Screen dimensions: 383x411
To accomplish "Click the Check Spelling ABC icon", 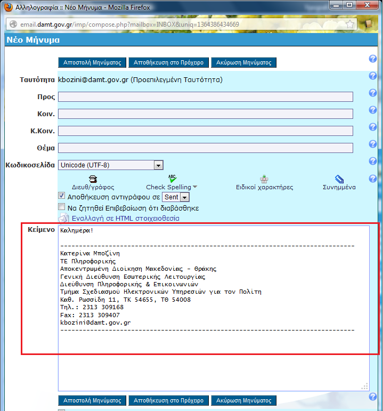I will (x=172, y=179).
